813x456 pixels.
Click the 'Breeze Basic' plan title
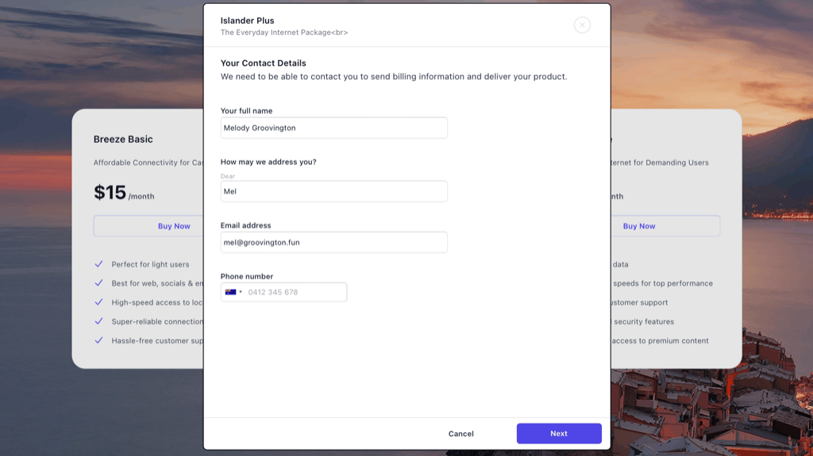coord(123,140)
